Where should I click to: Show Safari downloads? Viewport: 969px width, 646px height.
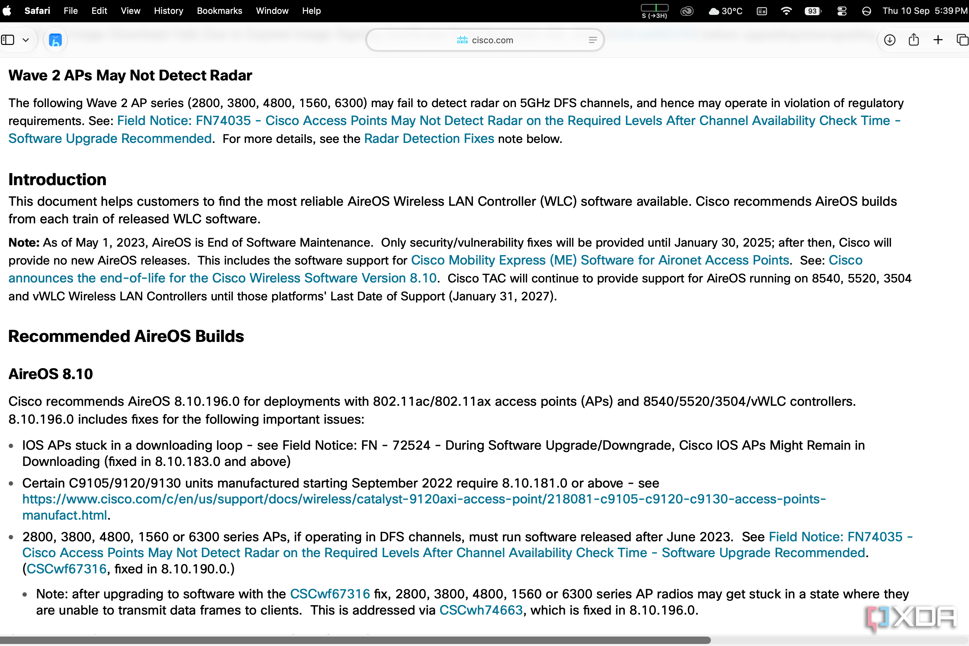[x=890, y=40]
